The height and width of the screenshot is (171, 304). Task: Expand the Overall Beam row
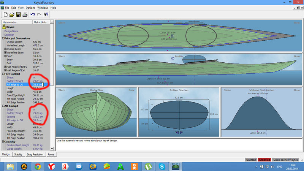pyautogui.click(x=5, y=49)
